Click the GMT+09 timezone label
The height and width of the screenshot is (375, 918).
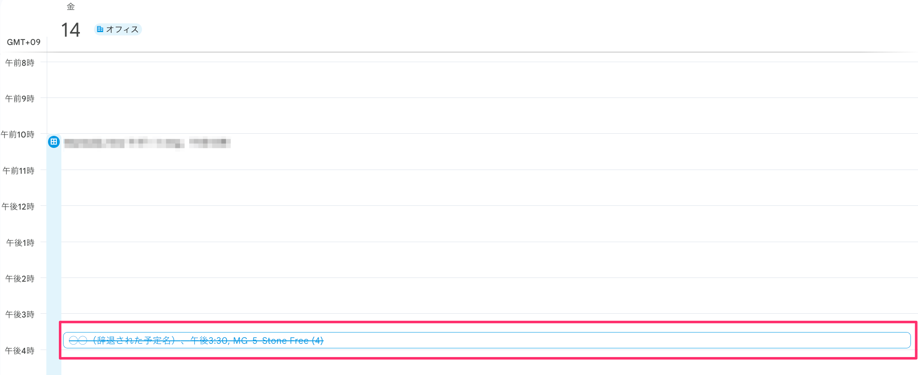(x=23, y=42)
